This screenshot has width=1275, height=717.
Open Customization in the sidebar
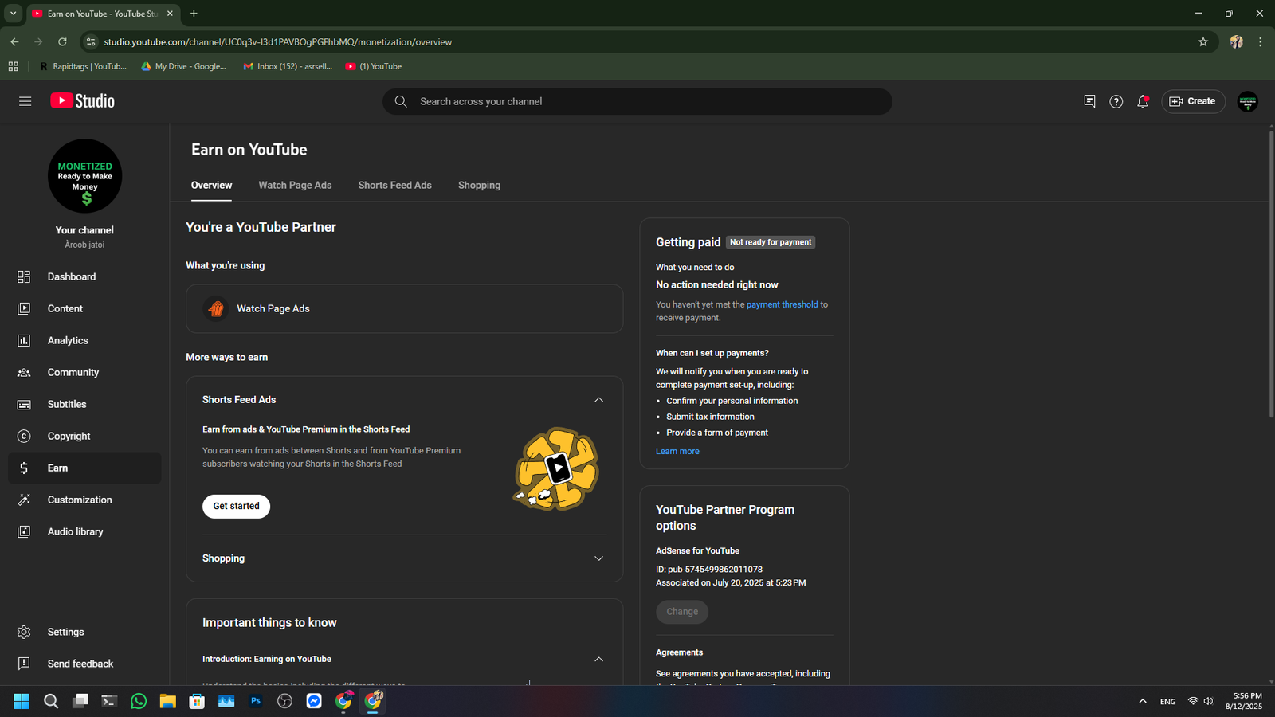tap(84, 500)
